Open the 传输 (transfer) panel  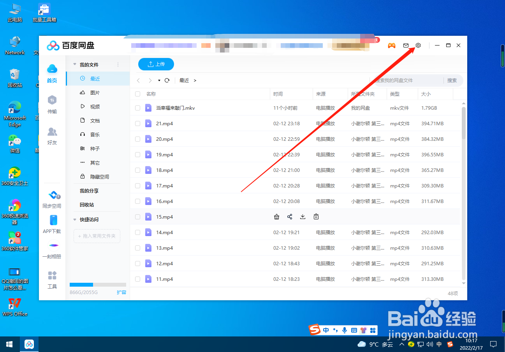pyautogui.click(x=52, y=104)
